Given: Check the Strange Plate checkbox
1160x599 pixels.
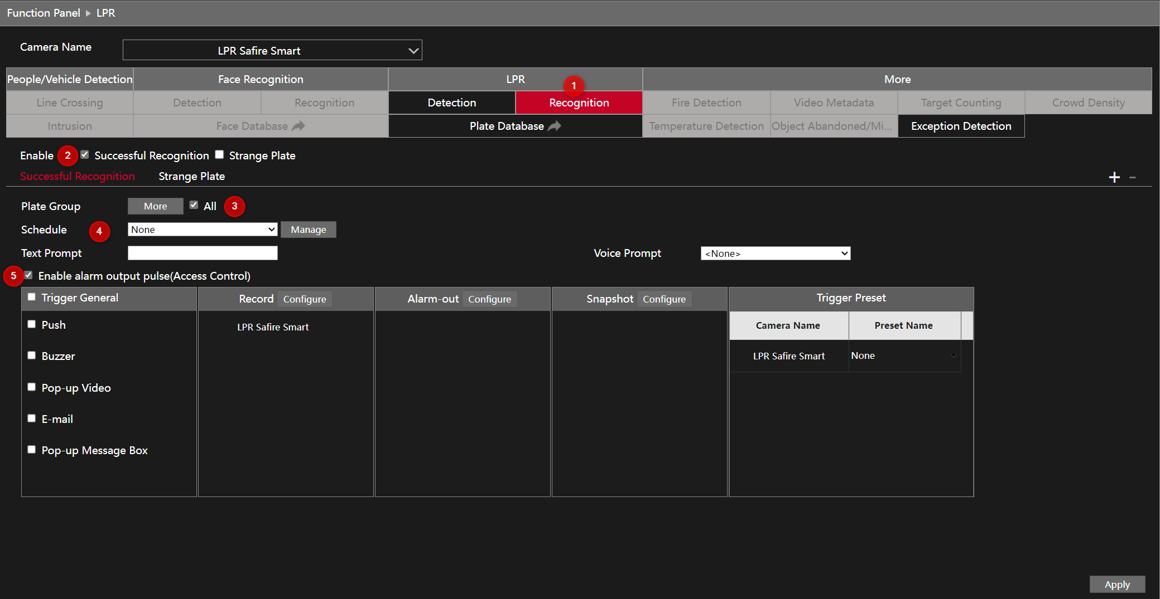Looking at the screenshot, I should coord(219,154).
